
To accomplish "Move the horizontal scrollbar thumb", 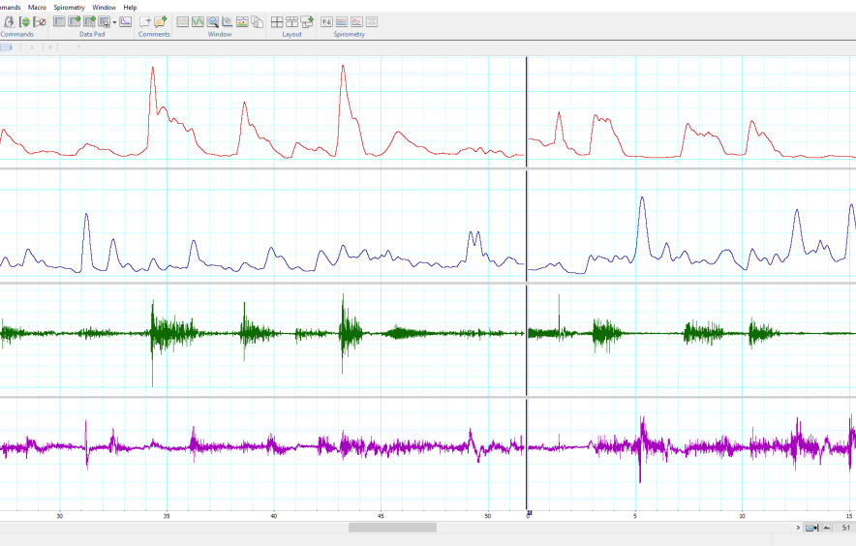I will [x=392, y=528].
